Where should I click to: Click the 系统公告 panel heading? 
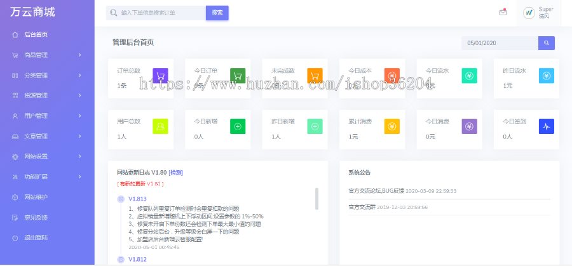pos(359,173)
